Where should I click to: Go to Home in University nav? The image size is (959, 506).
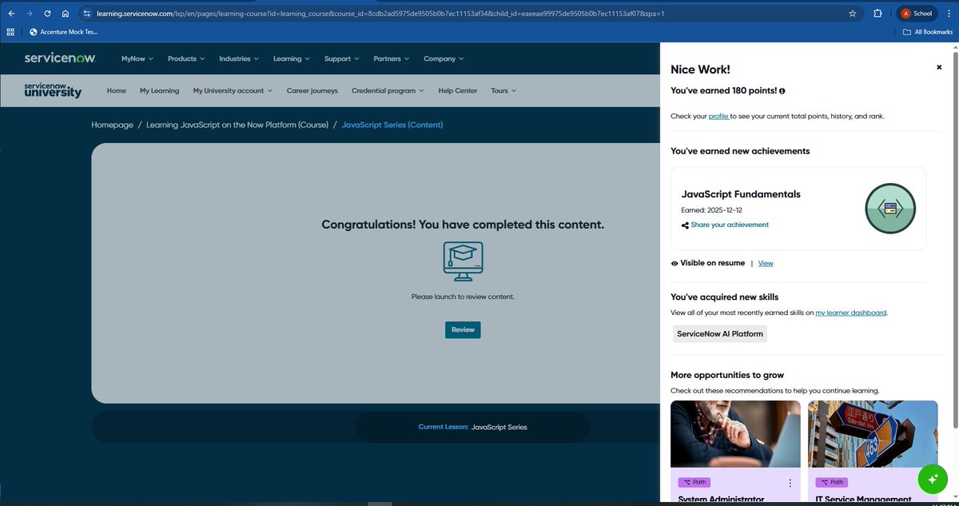(117, 90)
